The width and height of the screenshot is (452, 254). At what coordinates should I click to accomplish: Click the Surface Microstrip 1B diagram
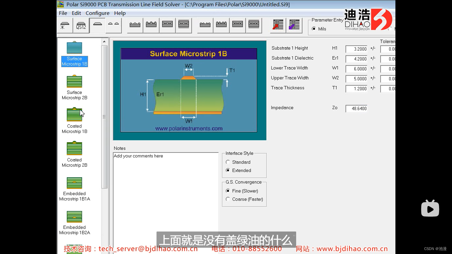pos(189,90)
